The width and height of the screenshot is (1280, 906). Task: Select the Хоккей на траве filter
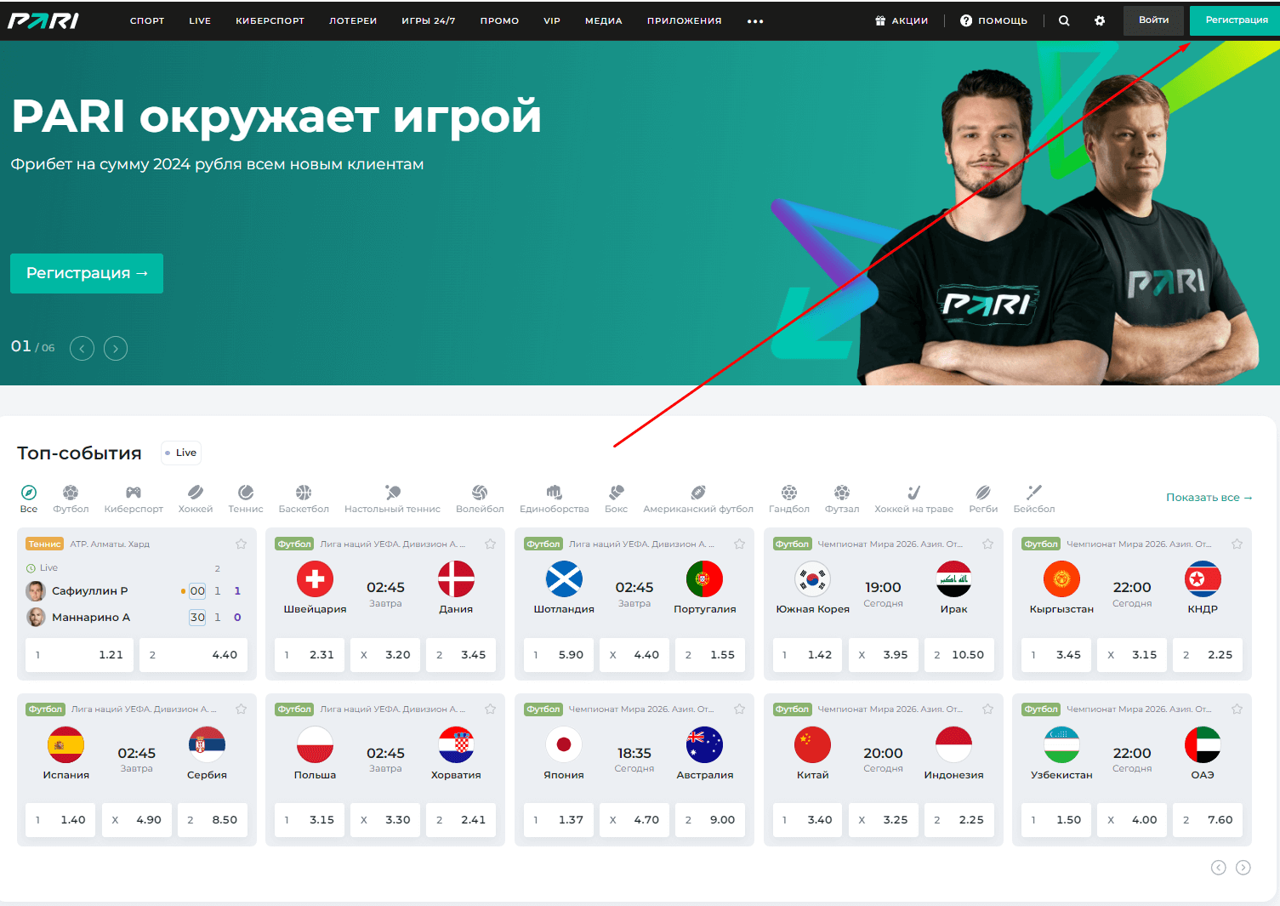click(x=913, y=499)
